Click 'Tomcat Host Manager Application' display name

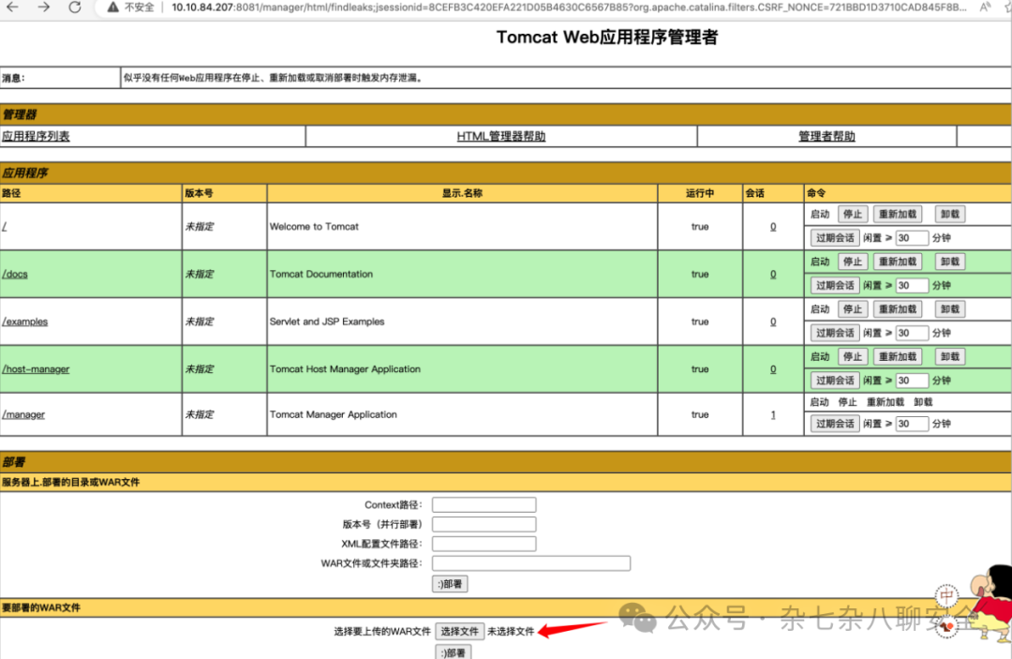pos(345,369)
